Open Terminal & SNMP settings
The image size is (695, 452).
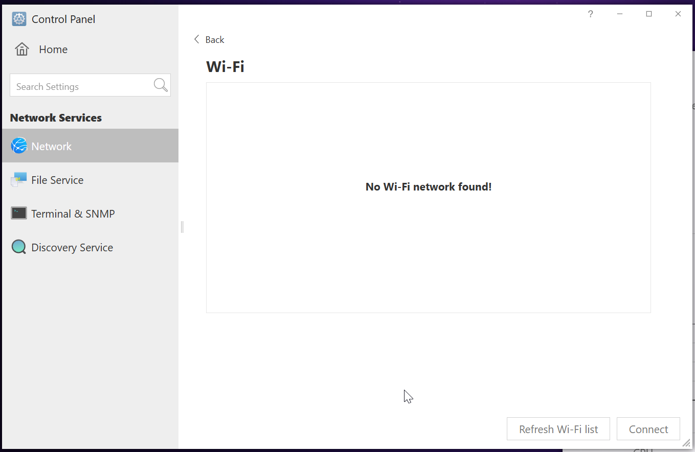click(90, 213)
